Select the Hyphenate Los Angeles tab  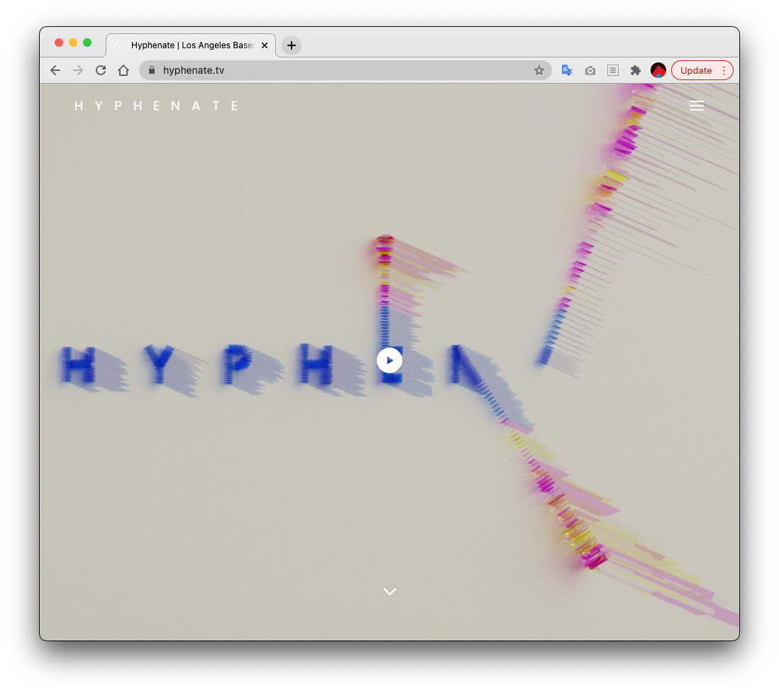pyautogui.click(x=191, y=45)
